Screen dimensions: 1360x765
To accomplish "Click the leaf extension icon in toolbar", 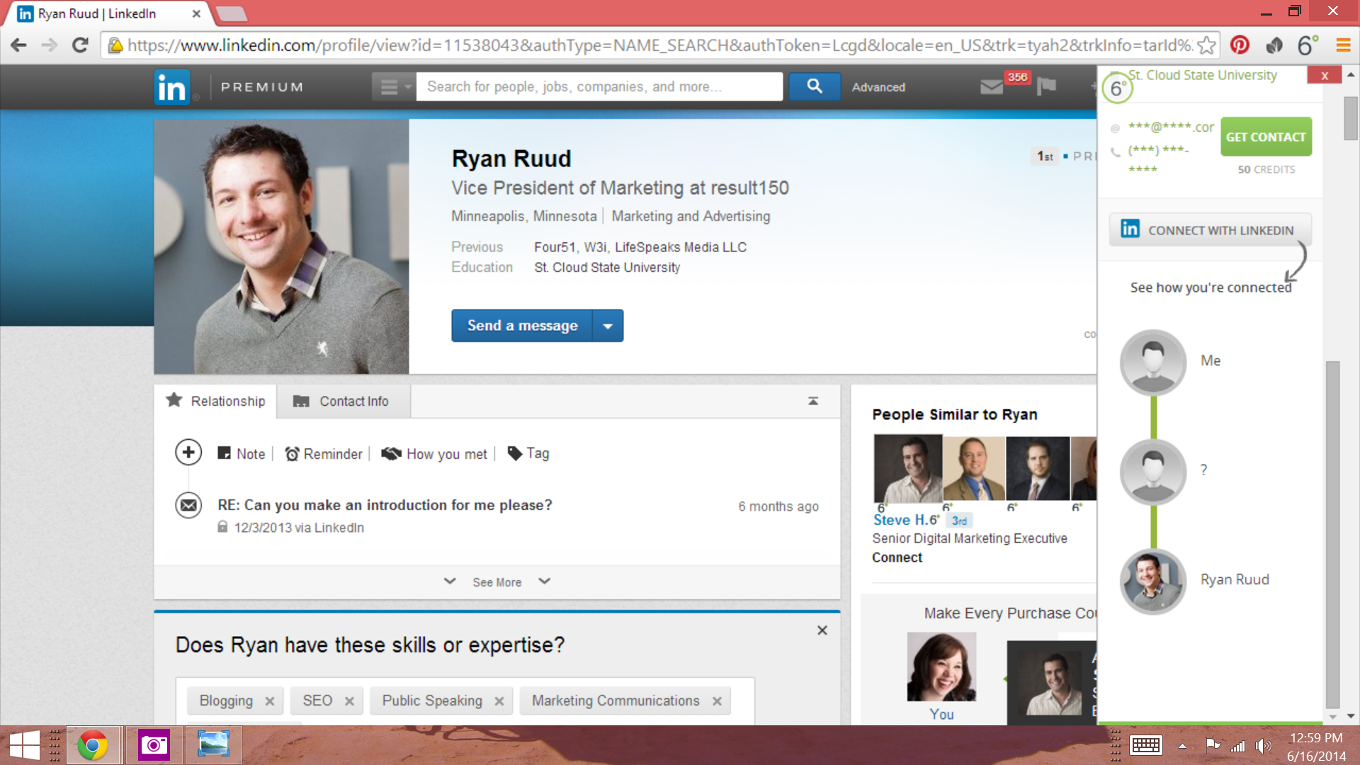I will pyautogui.click(x=1274, y=45).
